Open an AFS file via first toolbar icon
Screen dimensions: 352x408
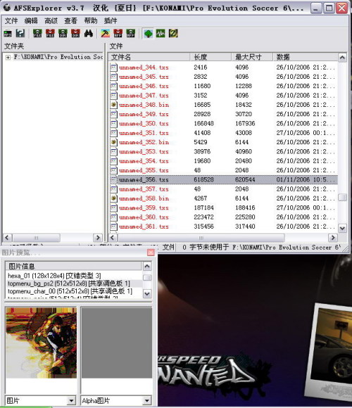(x=8, y=34)
